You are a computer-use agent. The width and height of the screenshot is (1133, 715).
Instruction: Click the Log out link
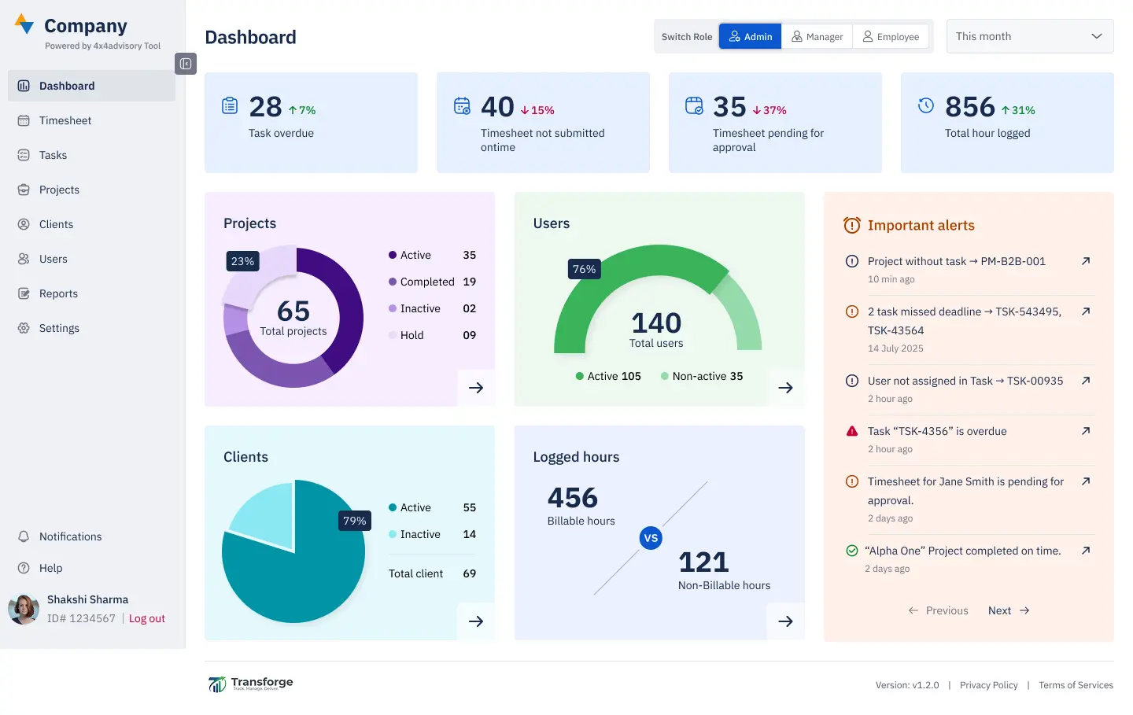click(x=146, y=618)
